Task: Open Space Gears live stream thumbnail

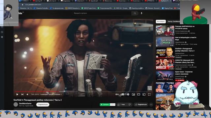Action: tap(165, 76)
